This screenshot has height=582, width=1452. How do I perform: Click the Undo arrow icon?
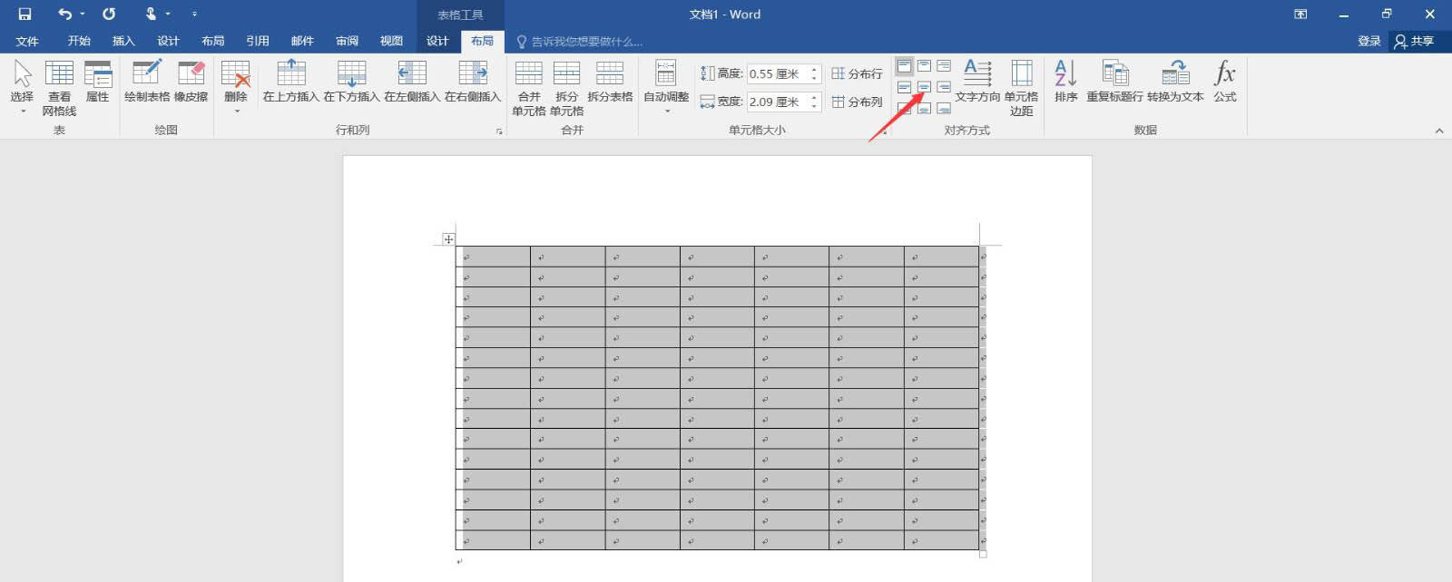[x=64, y=14]
